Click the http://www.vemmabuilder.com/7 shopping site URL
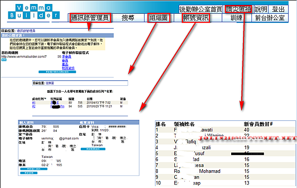Image resolution: width=297 pixels, height=188 pixels. (24, 57)
